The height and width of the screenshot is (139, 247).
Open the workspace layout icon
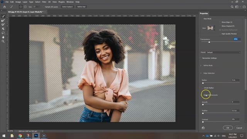coord(237,7)
